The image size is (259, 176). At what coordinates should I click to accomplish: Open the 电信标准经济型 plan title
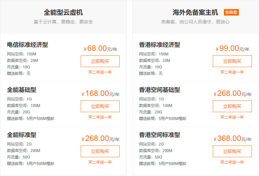coord(27,45)
